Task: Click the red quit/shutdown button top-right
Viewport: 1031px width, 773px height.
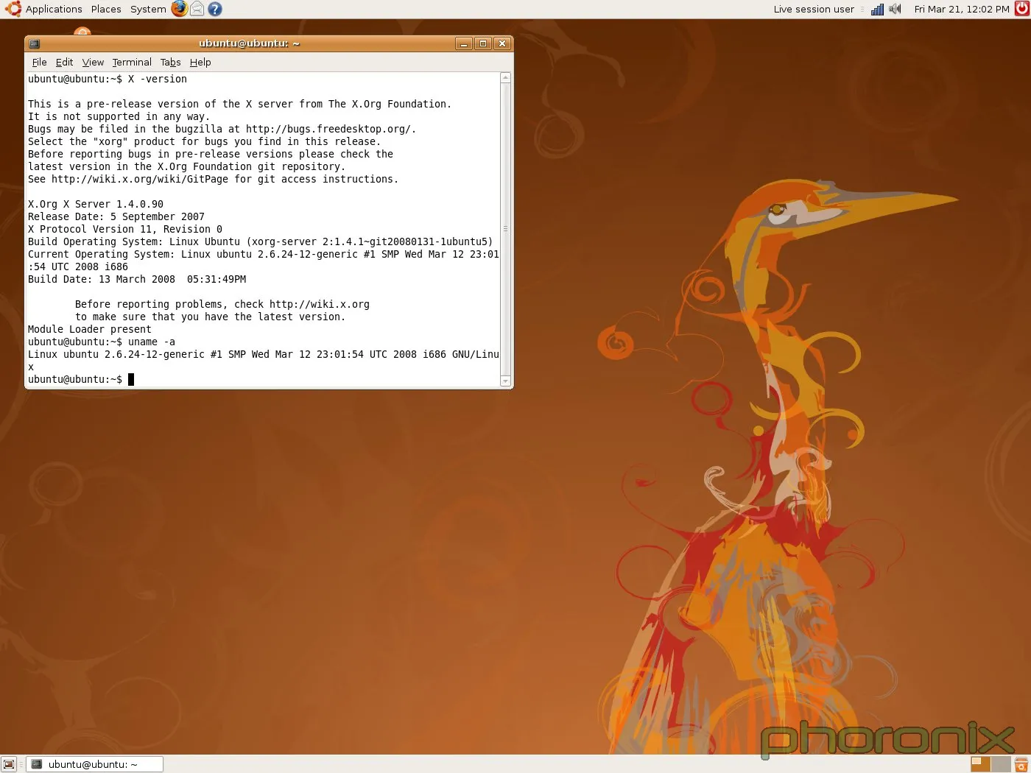Action: click(1021, 9)
